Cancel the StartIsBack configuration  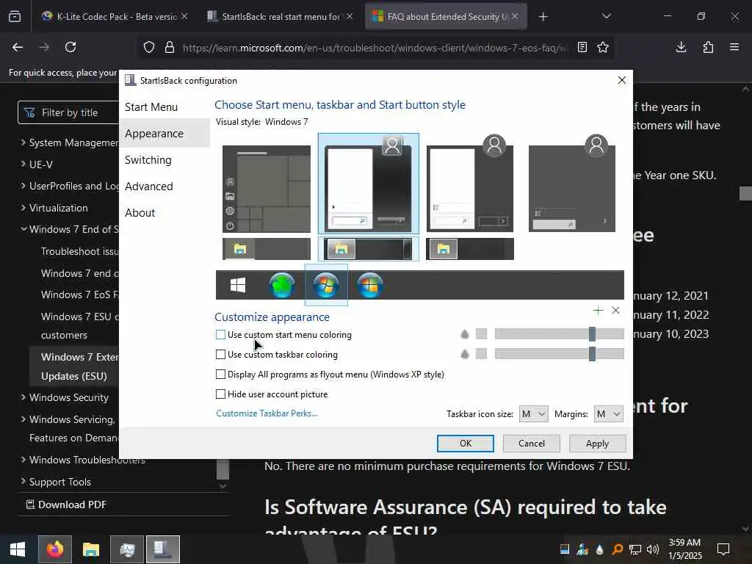(x=532, y=444)
